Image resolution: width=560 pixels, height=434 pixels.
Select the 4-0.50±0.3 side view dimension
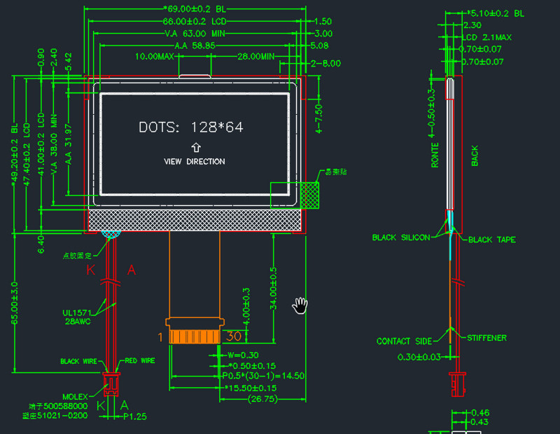432,113
